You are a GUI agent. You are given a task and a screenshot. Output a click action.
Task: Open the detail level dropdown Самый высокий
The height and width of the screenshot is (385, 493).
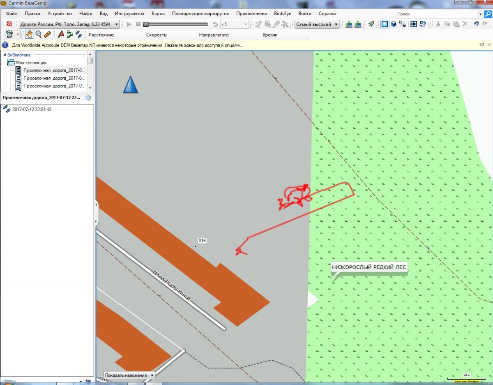317,24
